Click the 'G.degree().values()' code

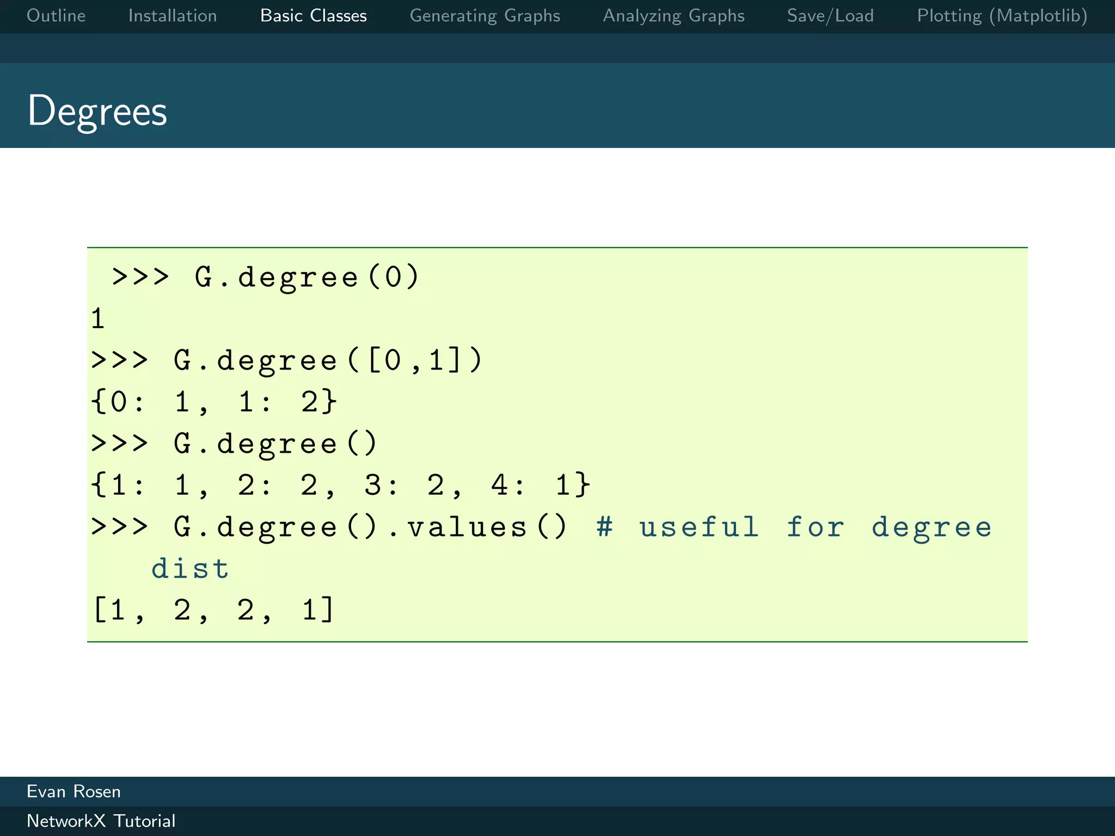point(370,527)
